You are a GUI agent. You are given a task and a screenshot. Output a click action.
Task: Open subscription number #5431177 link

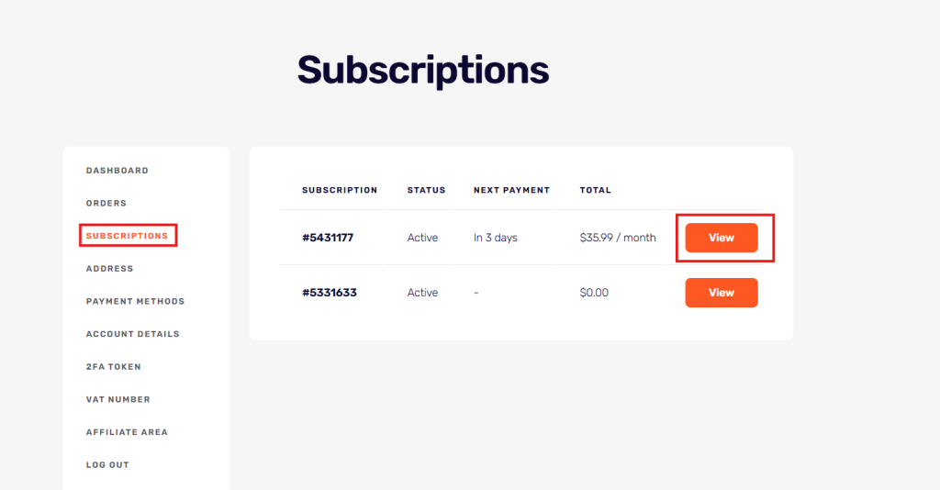click(328, 238)
